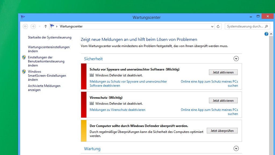The width and height of the screenshot is (275, 155).
Task: Go forward with the forward arrow button
Action: click(33, 26)
